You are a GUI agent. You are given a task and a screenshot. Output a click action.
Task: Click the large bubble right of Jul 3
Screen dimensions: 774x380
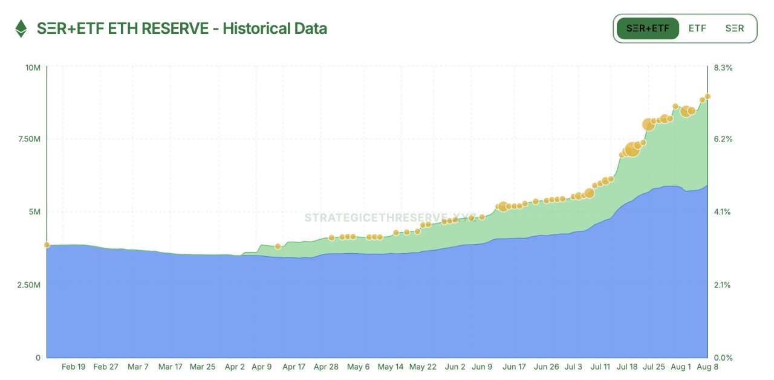pos(590,193)
